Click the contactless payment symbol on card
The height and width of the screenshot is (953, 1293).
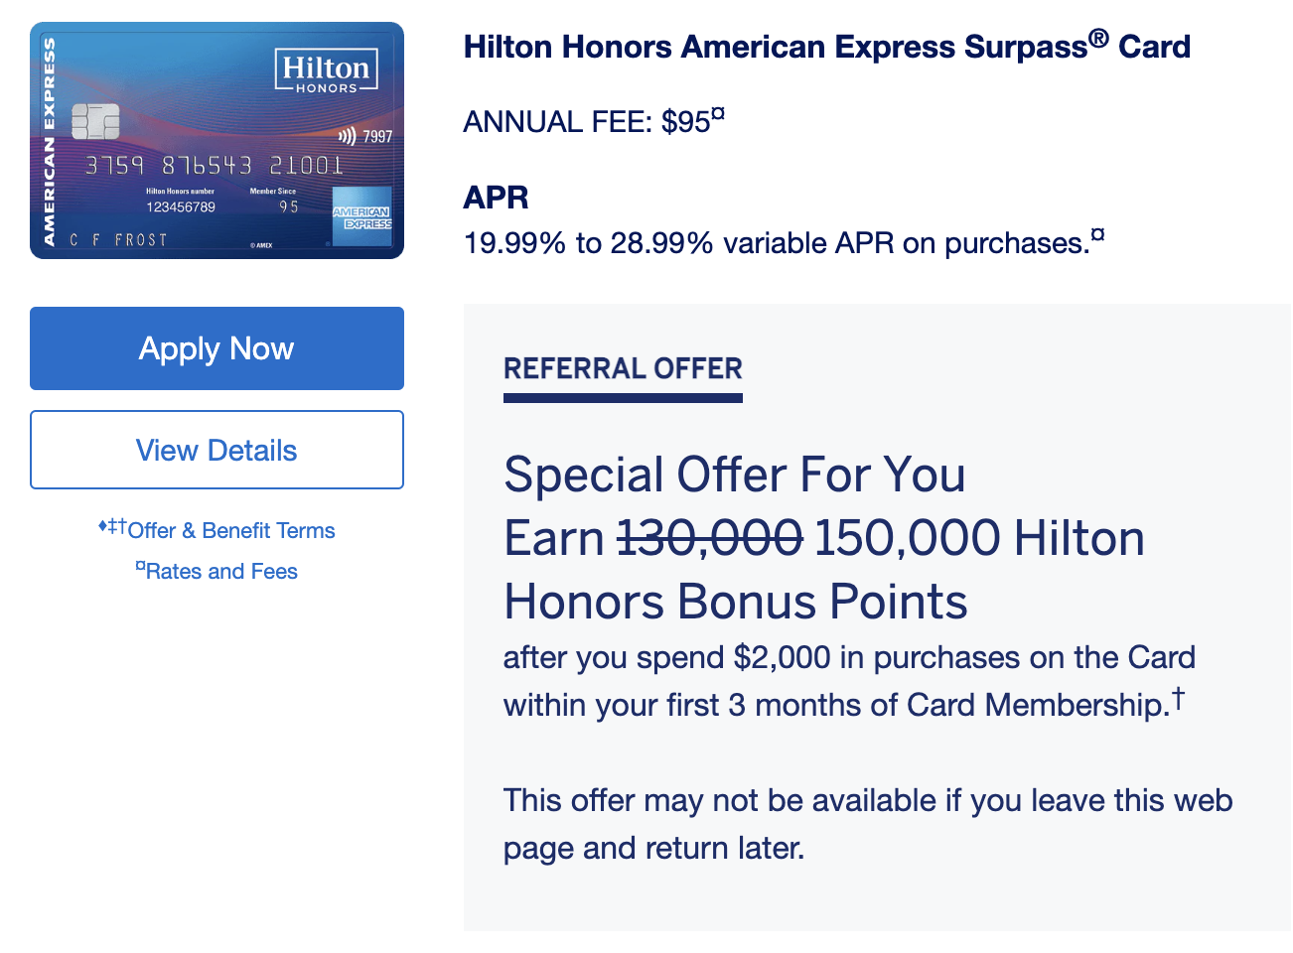click(347, 136)
